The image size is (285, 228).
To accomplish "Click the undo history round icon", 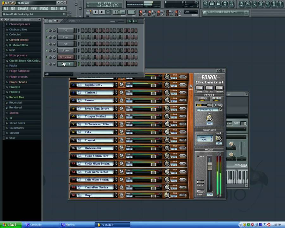I will coord(241,4).
